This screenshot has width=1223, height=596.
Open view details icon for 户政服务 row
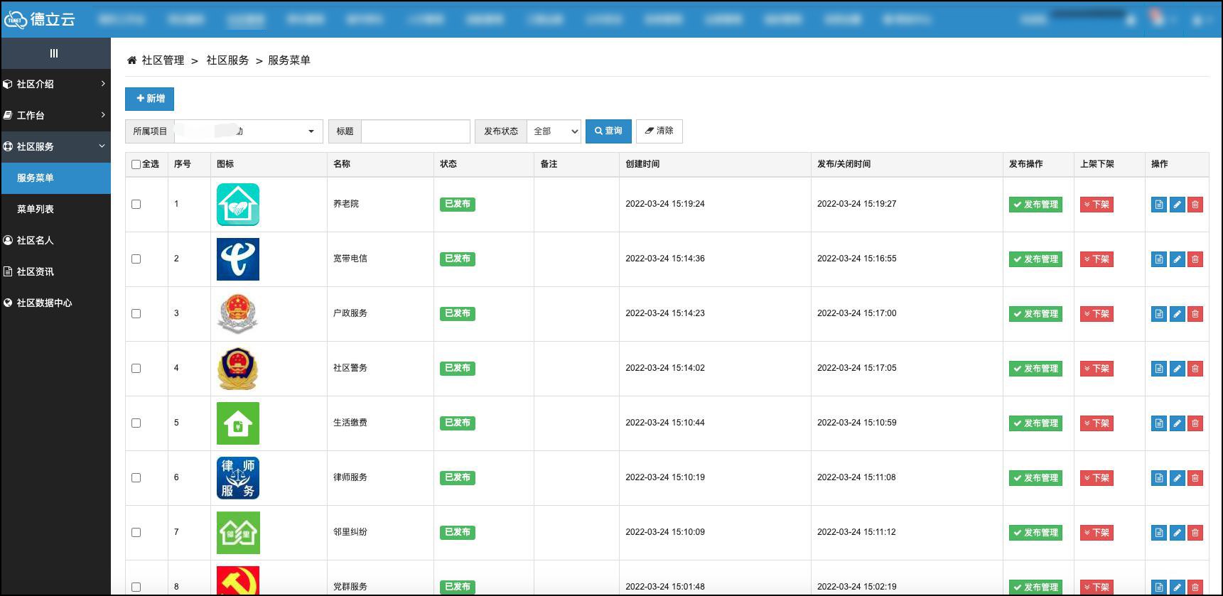click(1159, 314)
